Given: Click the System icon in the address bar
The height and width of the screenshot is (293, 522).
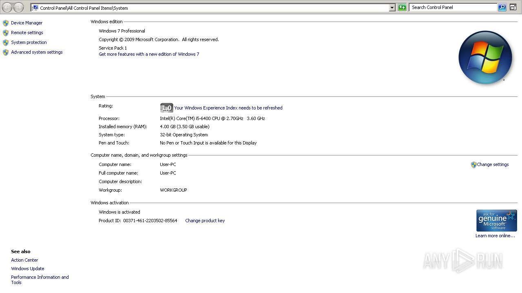Looking at the screenshot, I should (35, 8).
